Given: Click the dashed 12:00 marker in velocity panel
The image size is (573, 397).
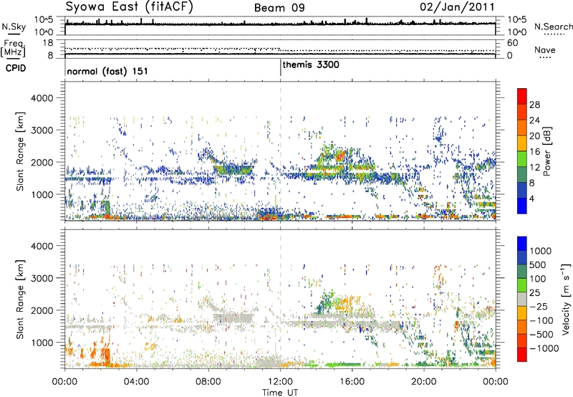Looking at the screenshot, I should [280, 299].
